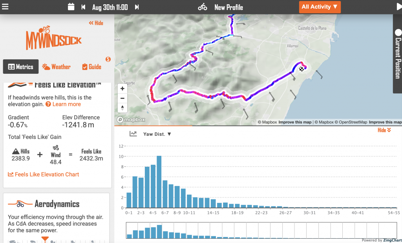Skip to the previous forecast time

click(83, 7)
